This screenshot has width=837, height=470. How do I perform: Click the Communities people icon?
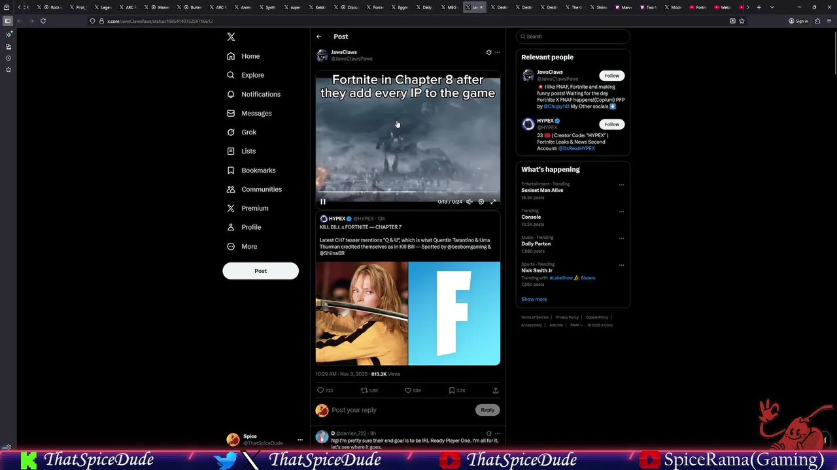tap(231, 189)
